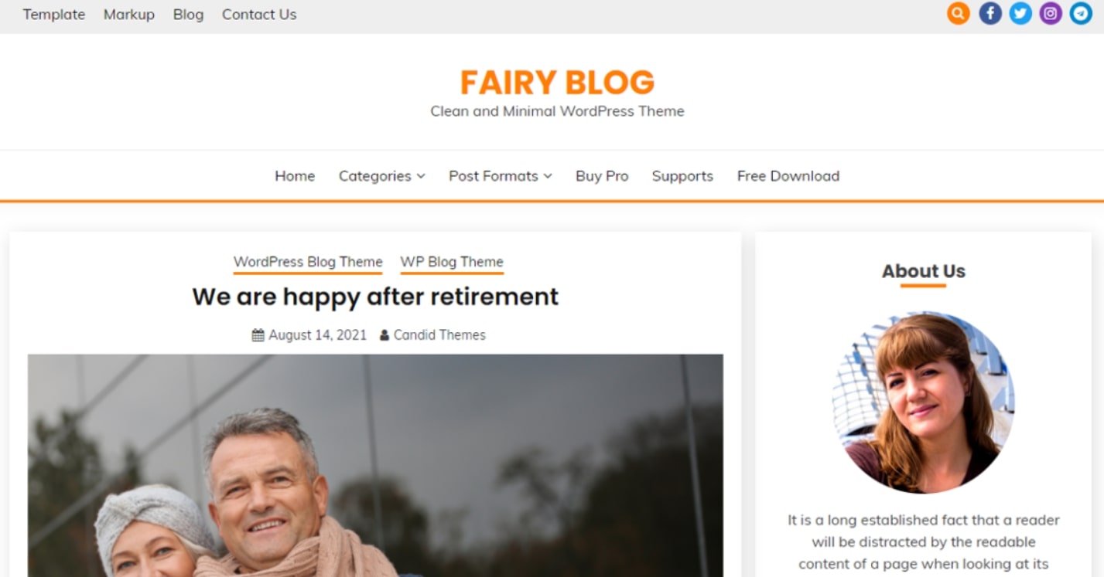The image size is (1104, 577).
Task: Visit the Facebook social icon
Action: (990, 13)
